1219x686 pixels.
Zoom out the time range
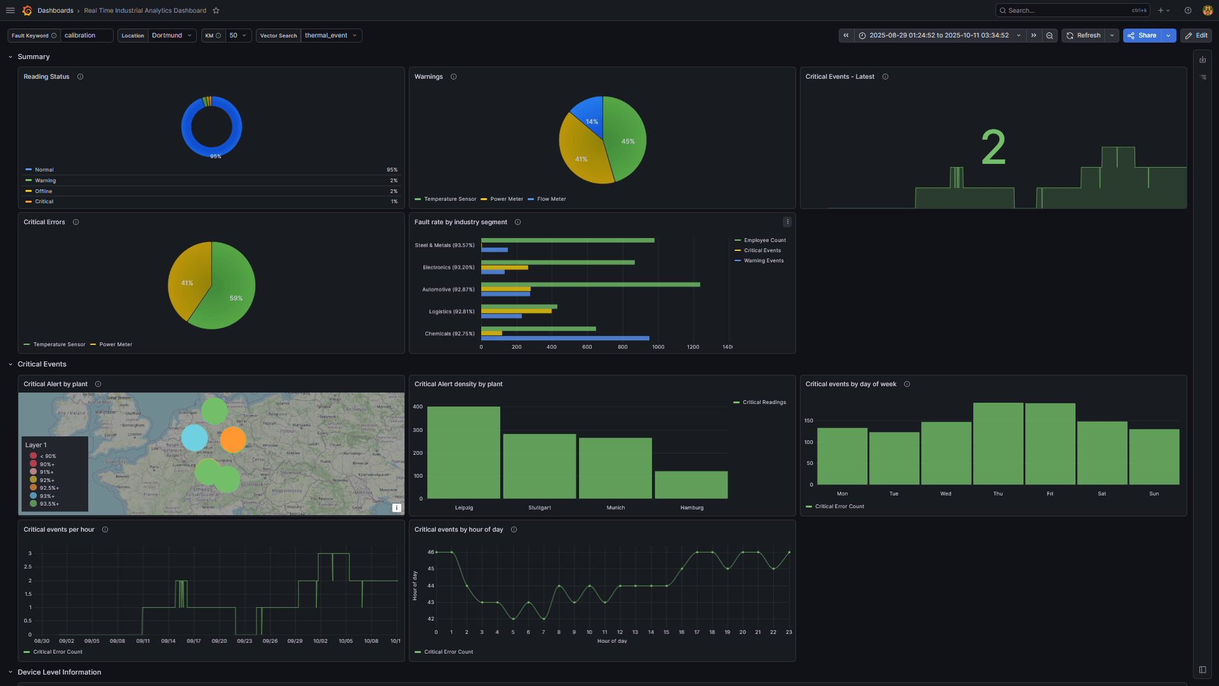(x=1049, y=36)
